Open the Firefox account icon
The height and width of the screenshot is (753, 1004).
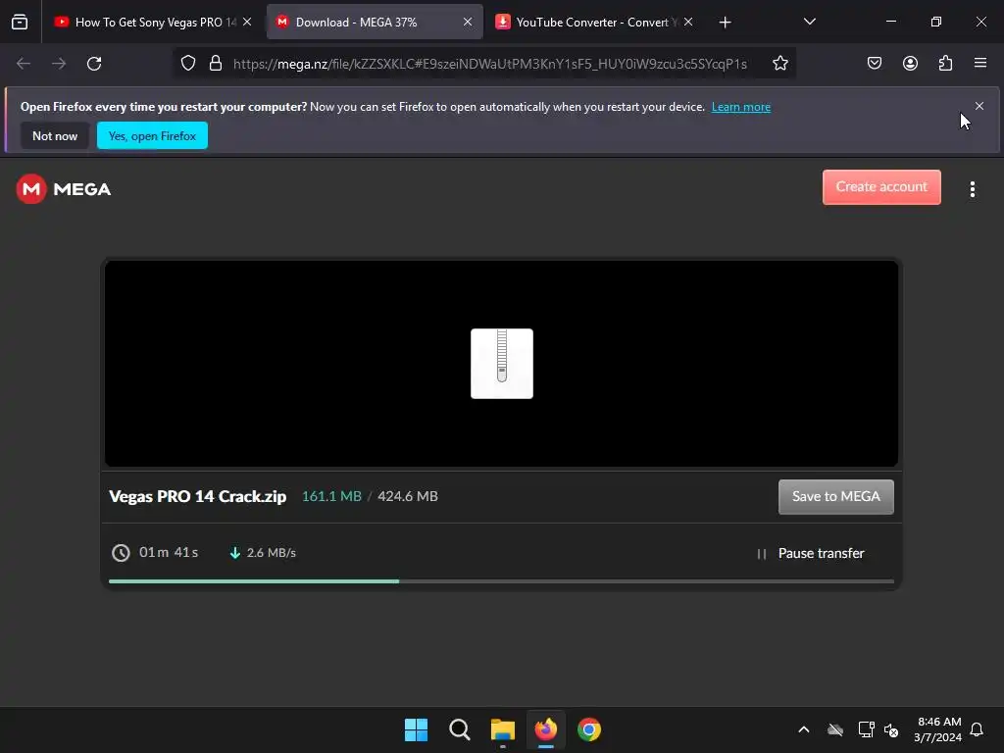[x=910, y=63]
